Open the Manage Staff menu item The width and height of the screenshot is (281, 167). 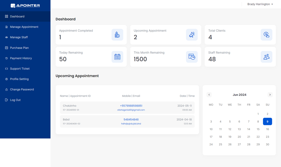[x=19, y=37]
